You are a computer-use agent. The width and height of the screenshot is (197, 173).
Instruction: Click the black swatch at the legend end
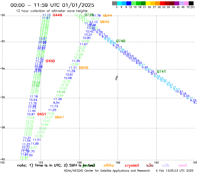pos(191,3)
